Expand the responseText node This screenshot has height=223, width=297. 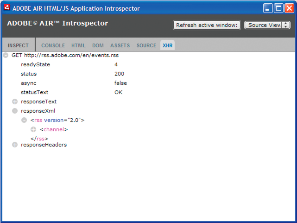pyautogui.click(x=15, y=102)
